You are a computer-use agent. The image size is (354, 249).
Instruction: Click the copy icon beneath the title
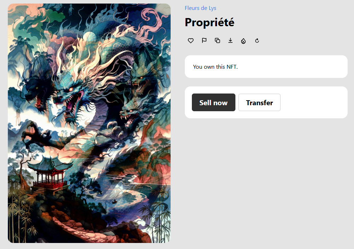pos(217,40)
